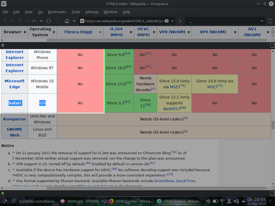The image size is (275, 206).
Task: Open the Settings menu
Action: [92, 12]
